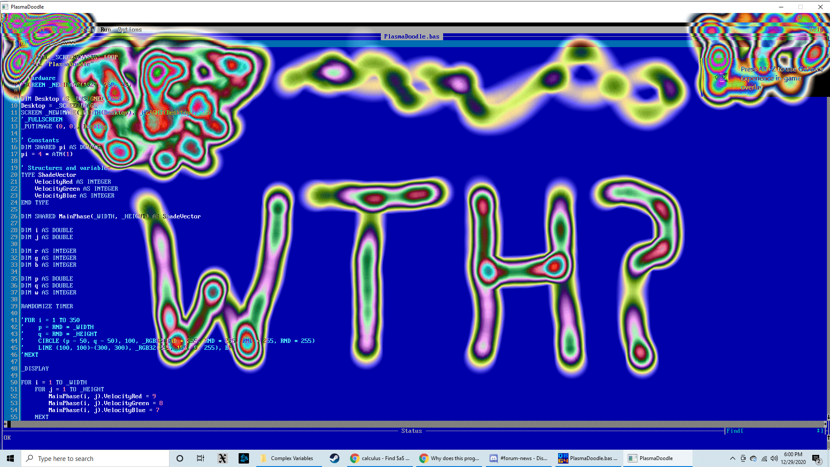Open Find history arrows beside the Find field

[x=819, y=431]
